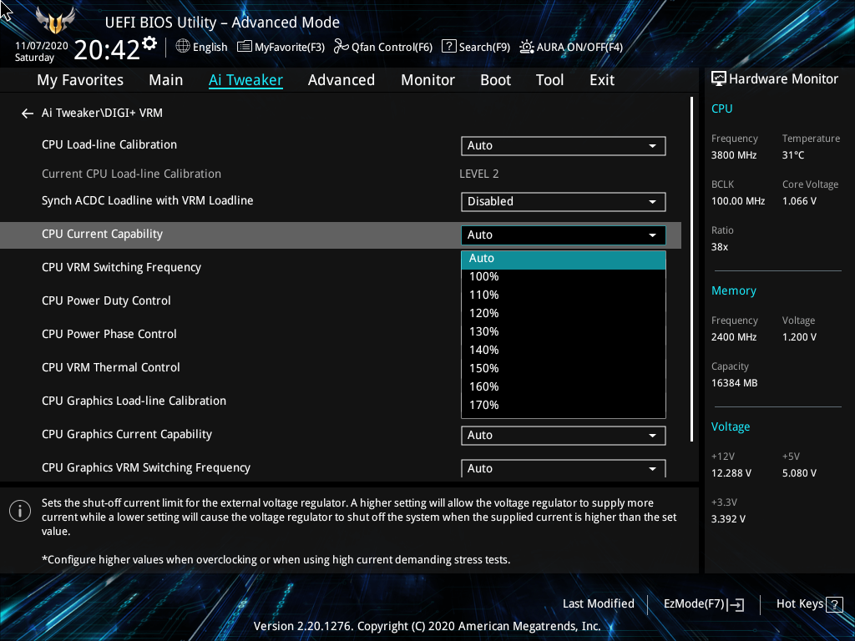The width and height of the screenshot is (855, 641).
Task: Click the Search(F9) label
Action: 485,47
